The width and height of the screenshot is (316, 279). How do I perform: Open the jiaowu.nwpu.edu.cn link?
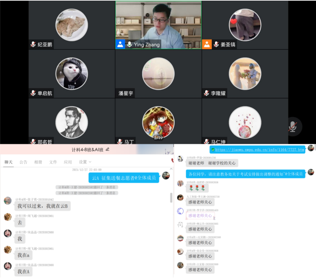(259, 150)
